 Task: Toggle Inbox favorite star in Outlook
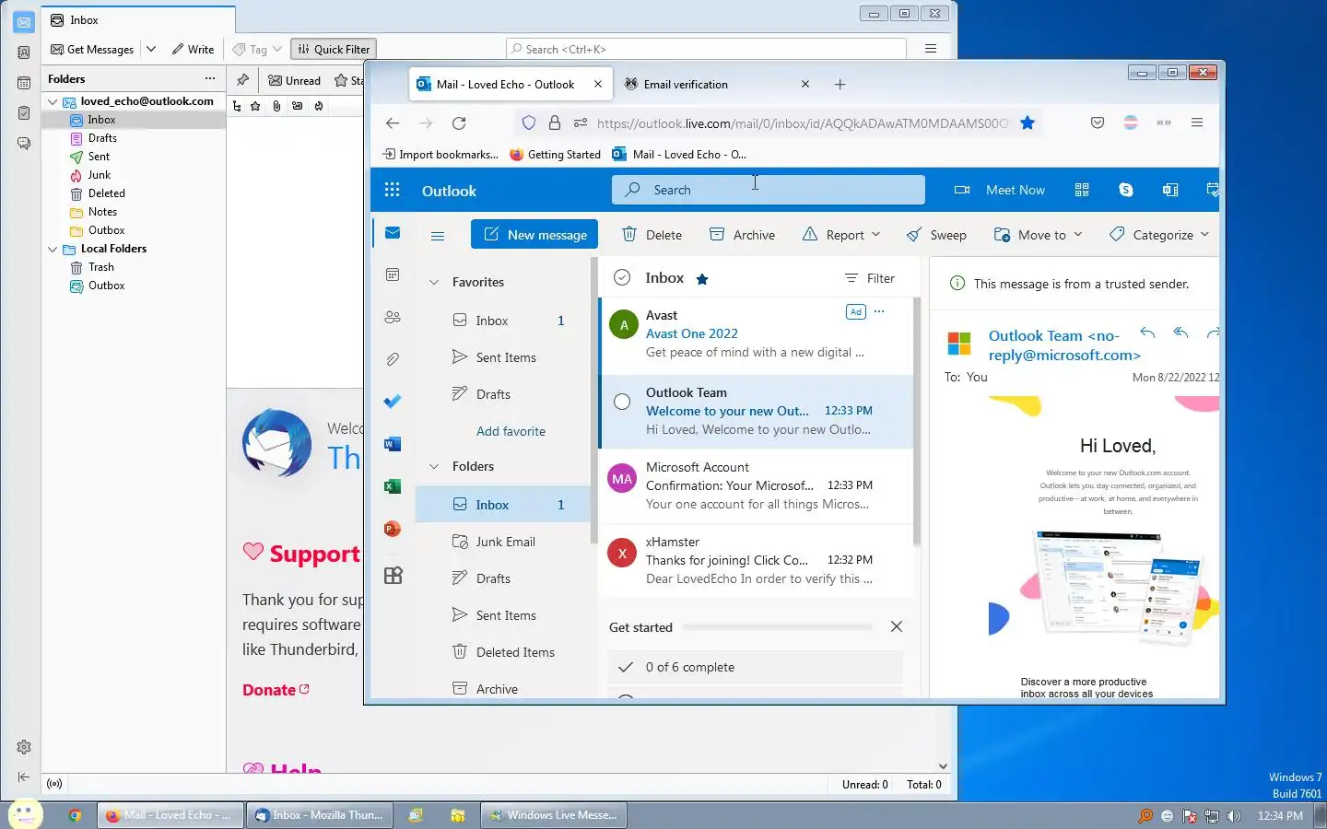tap(702, 278)
